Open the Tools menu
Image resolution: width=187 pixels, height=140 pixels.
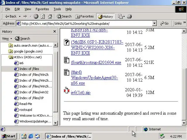pos(57,9)
